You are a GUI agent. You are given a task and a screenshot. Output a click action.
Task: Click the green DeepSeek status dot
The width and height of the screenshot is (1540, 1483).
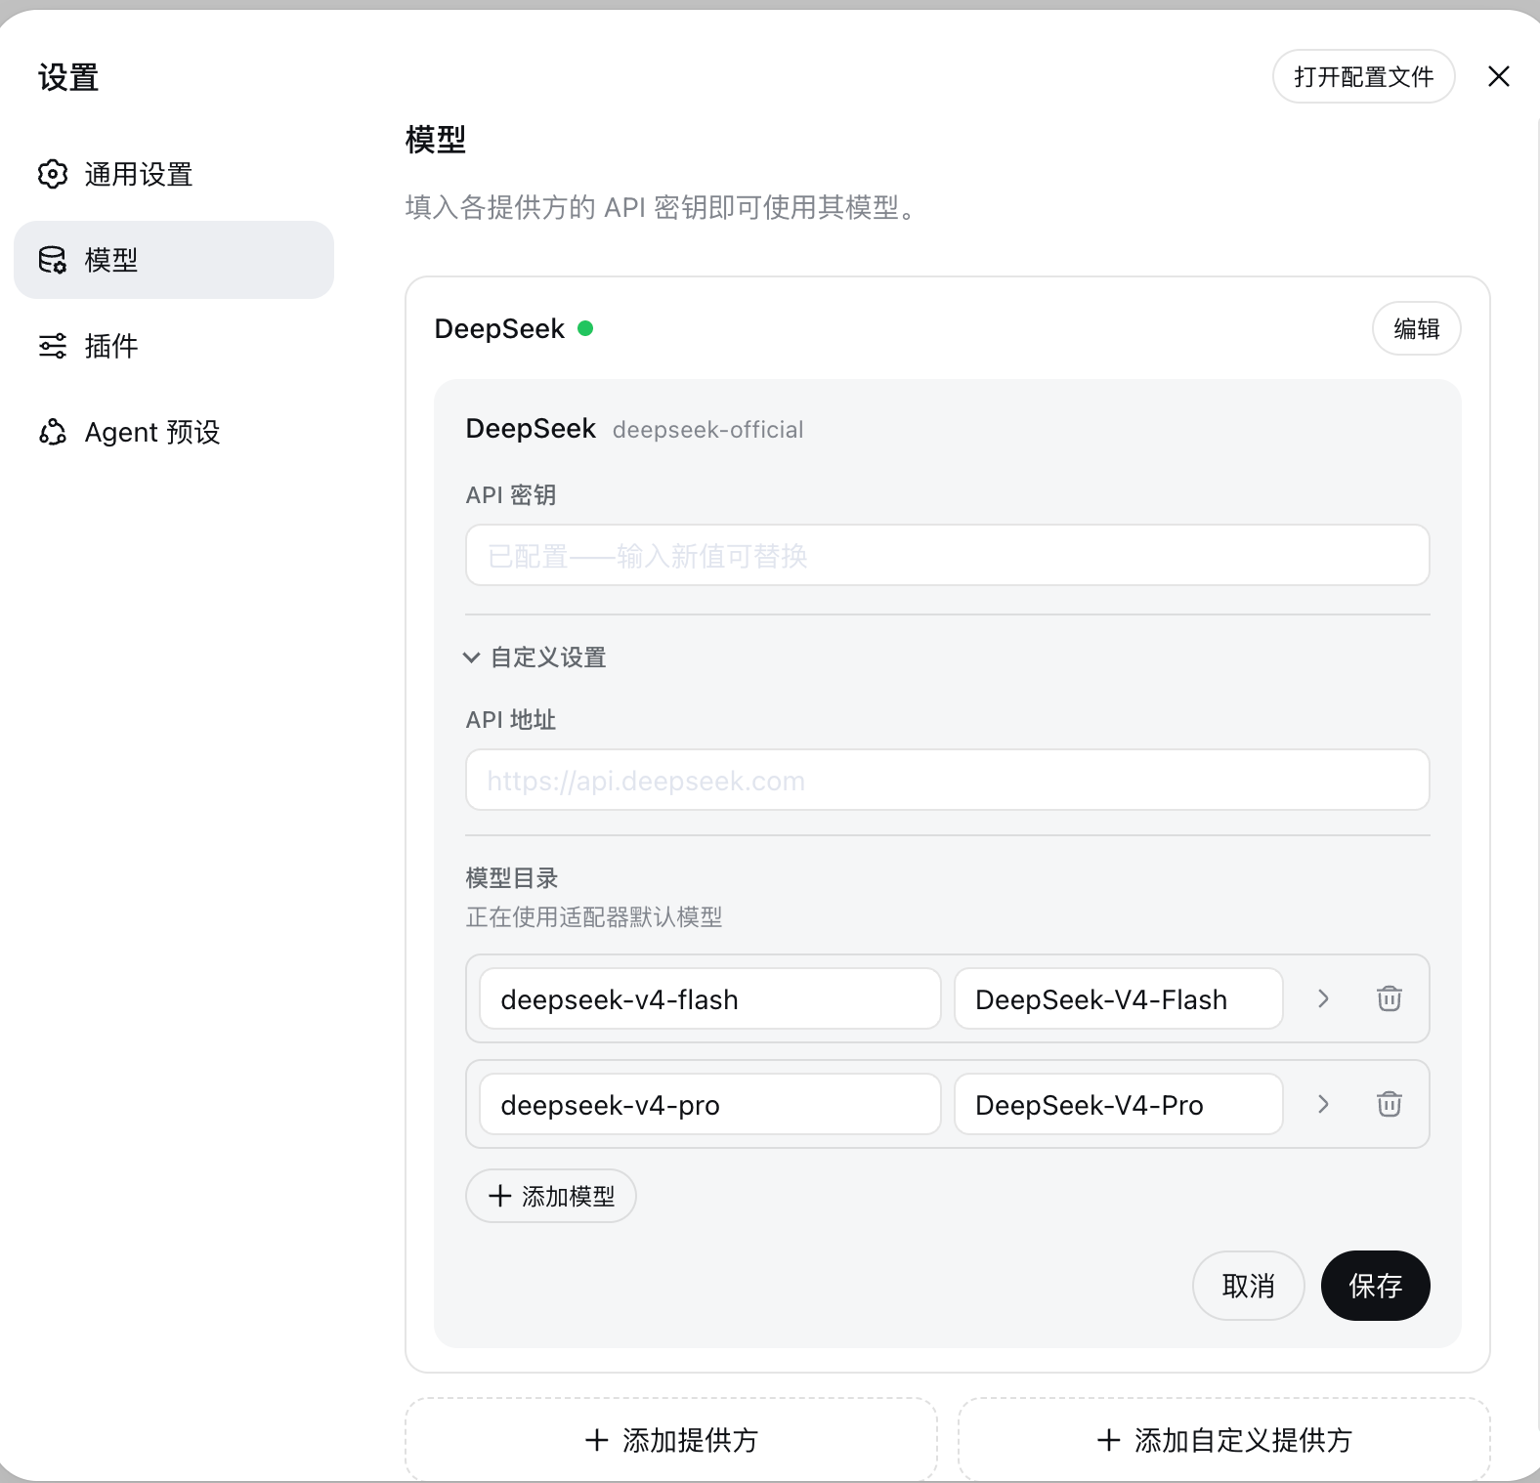tap(585, 328)
